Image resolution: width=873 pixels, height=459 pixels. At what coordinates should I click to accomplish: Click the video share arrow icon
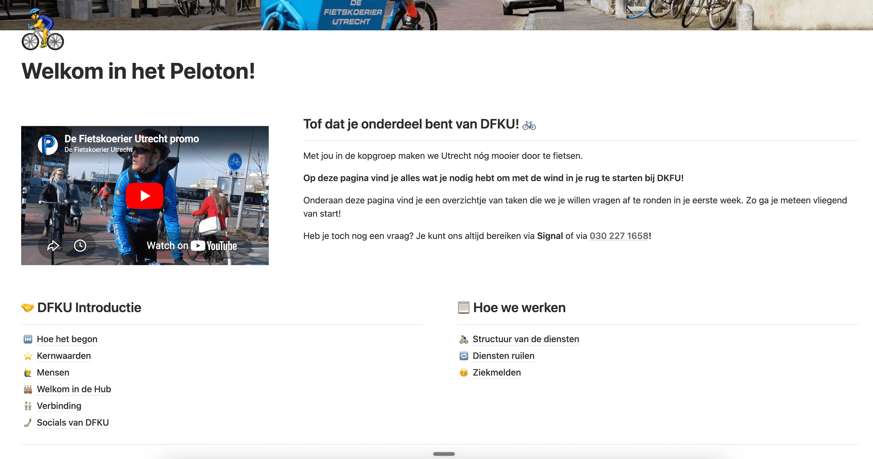tap(53, 245)
